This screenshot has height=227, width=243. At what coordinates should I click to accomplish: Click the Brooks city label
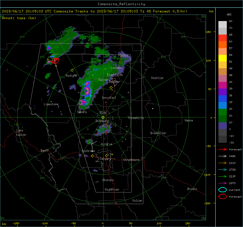(x=192, y=189)
